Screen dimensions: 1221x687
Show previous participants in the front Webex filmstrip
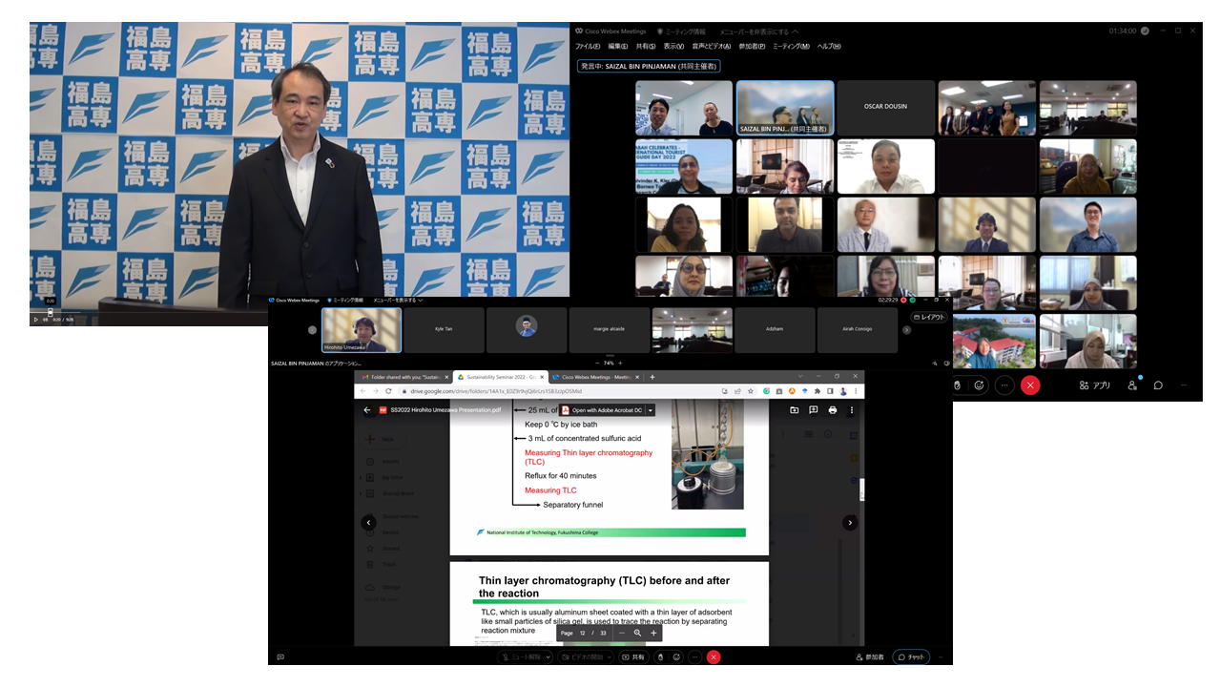pos(312,330)
